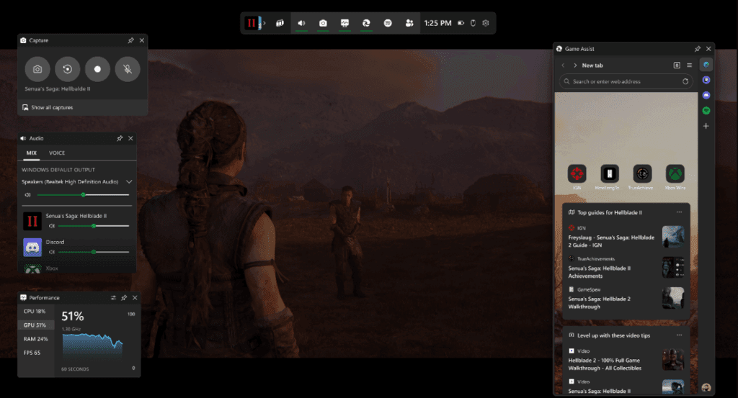Open the widget menu in Game Bar
The width and height of the screenshot is (738, 398).
click(280, 23)
